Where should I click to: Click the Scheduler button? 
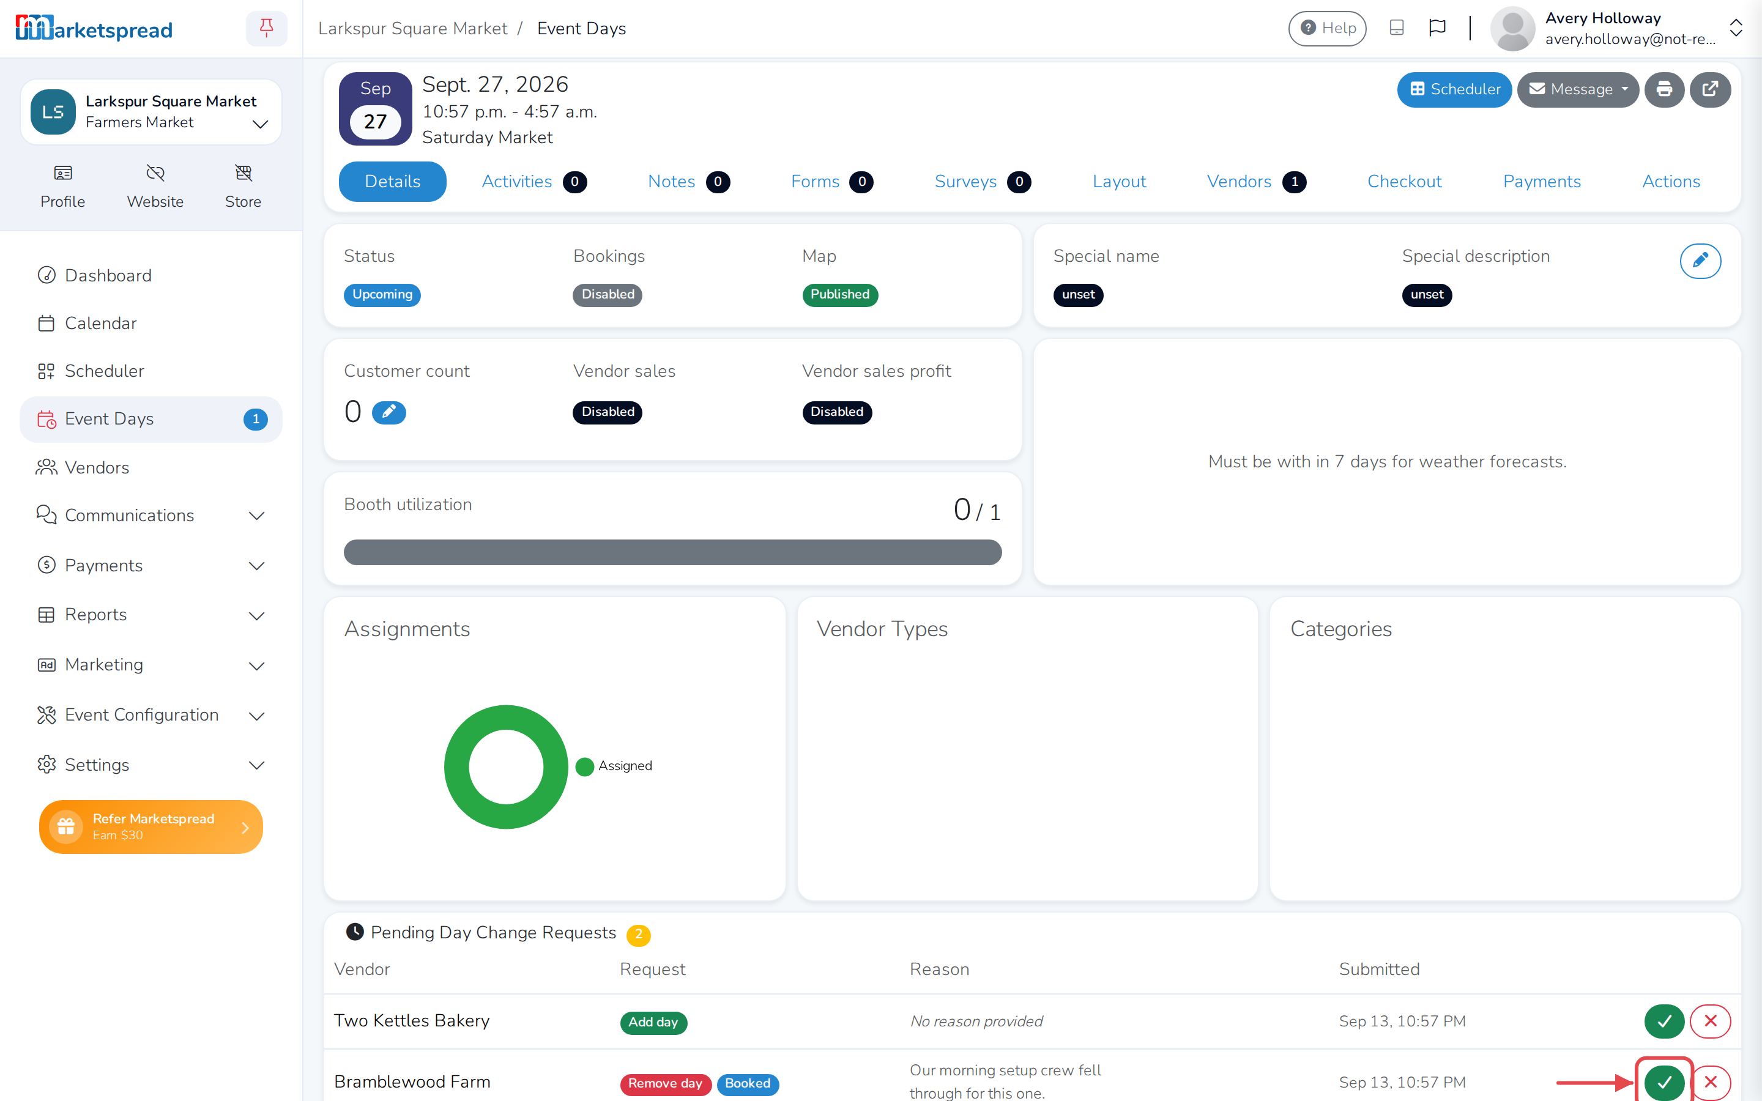pyautogui.click(x=1455, y=89)
